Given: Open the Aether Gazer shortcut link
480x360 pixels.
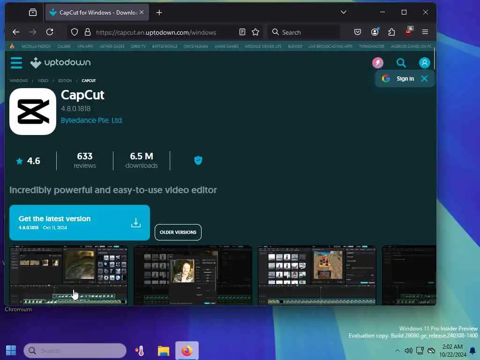Looking at the screenshot, I should coord(112,46).
